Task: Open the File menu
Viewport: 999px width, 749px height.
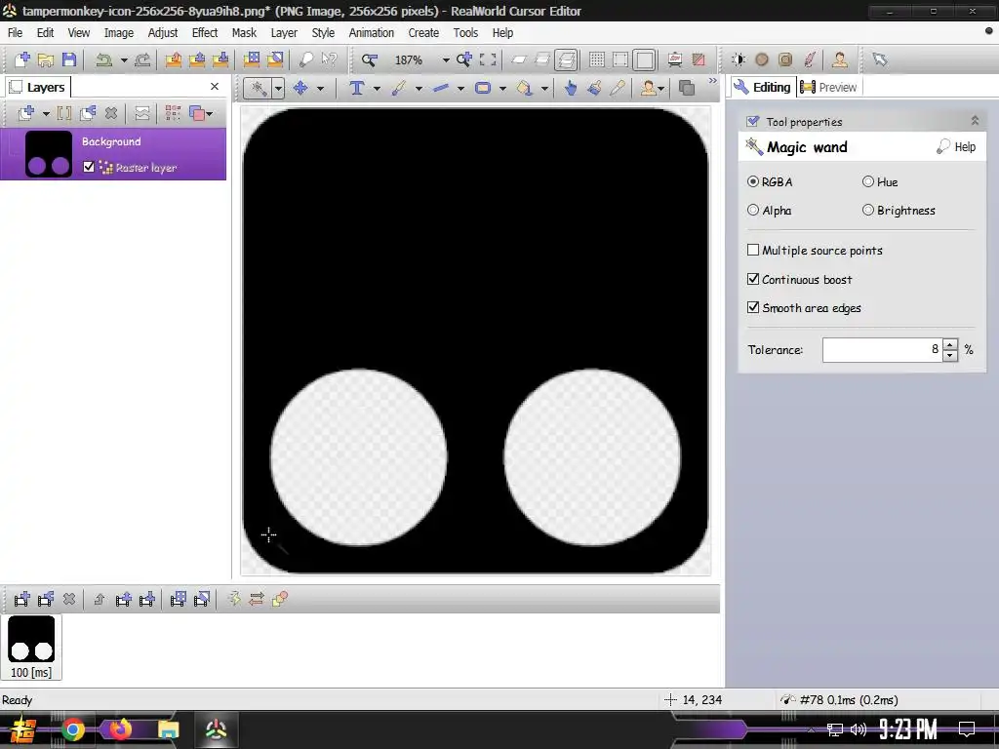Action: 15,32
